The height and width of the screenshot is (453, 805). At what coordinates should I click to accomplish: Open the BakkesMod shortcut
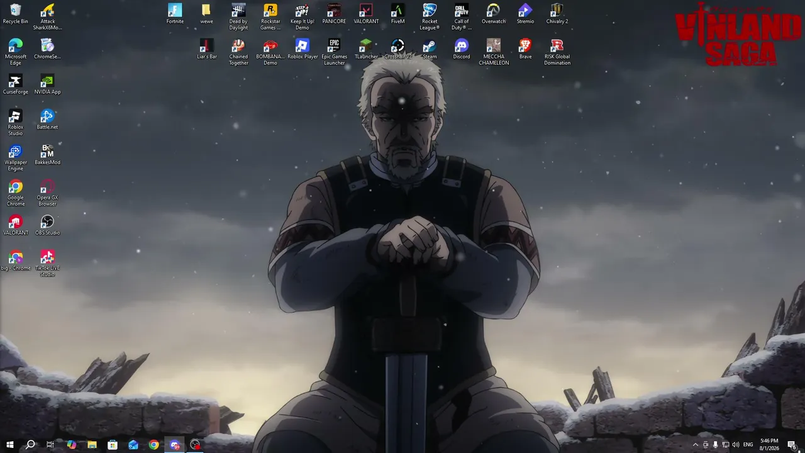pyautogui.click(x=47, y=155)
